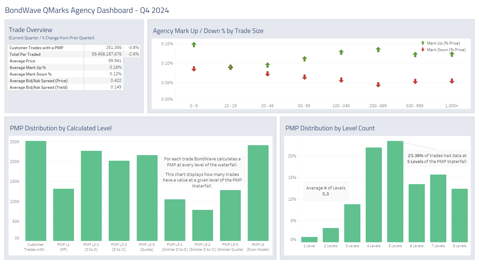479x264 pixels.
Task: Click the '23.38% of trades' annotation
Action: pyautogui.click(x=437, y=158)
